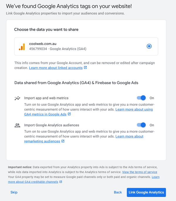Click the Google Analytics orange bars logo
176x201 pixels.
(22, 46)
